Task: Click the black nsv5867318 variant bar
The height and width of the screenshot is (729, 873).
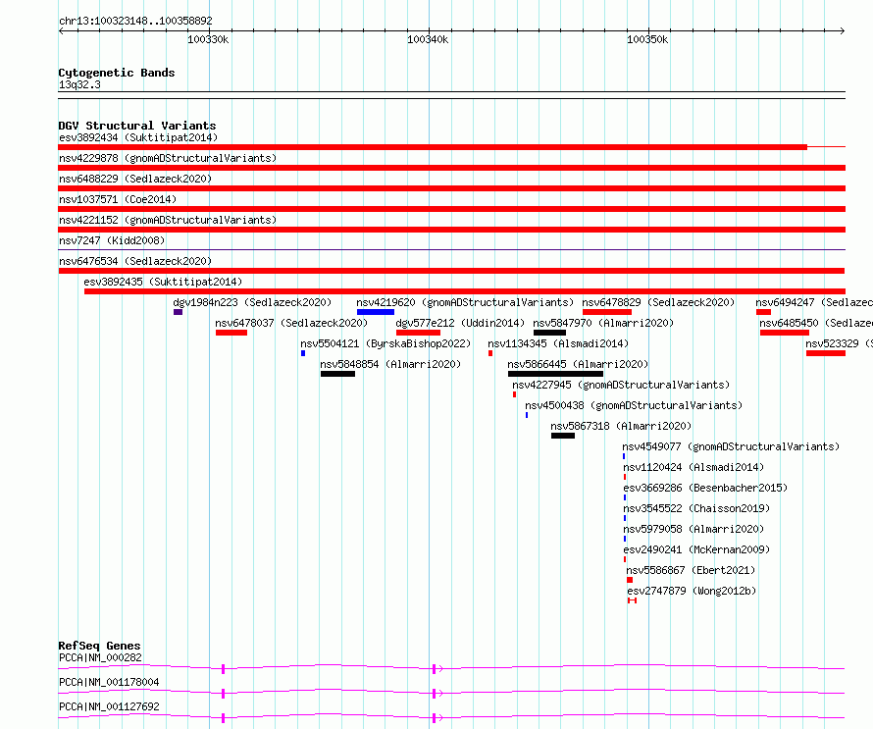Action: pos(563,436)
